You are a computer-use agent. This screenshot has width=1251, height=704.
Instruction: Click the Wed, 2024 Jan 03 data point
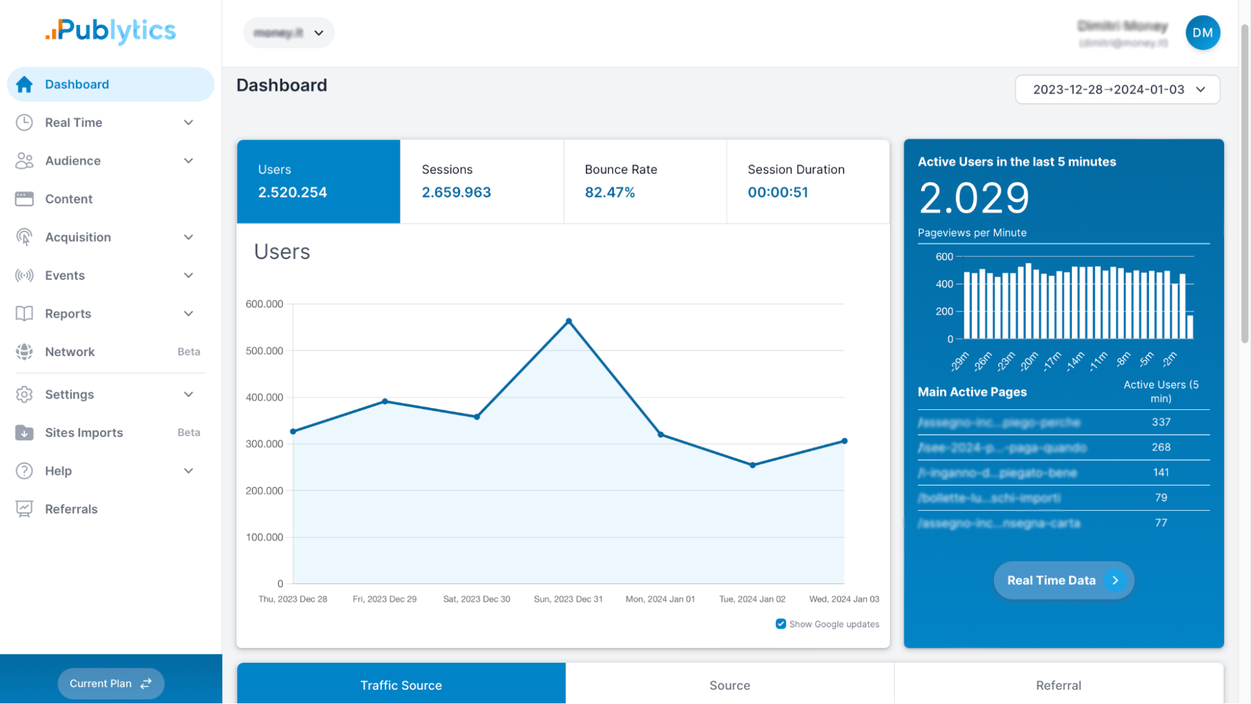[844, 441]
